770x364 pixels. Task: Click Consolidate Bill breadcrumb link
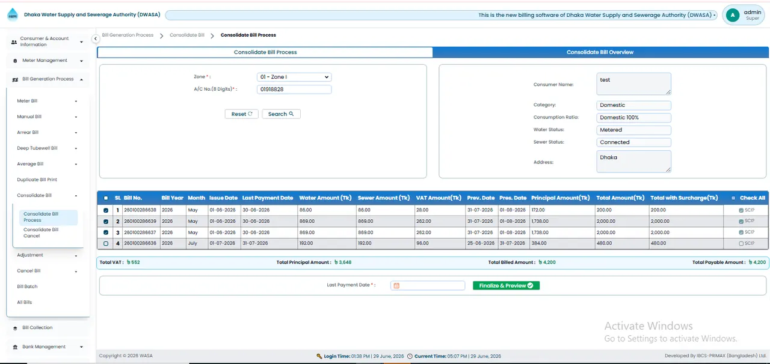pyautogui.click(x=187, y=35)
